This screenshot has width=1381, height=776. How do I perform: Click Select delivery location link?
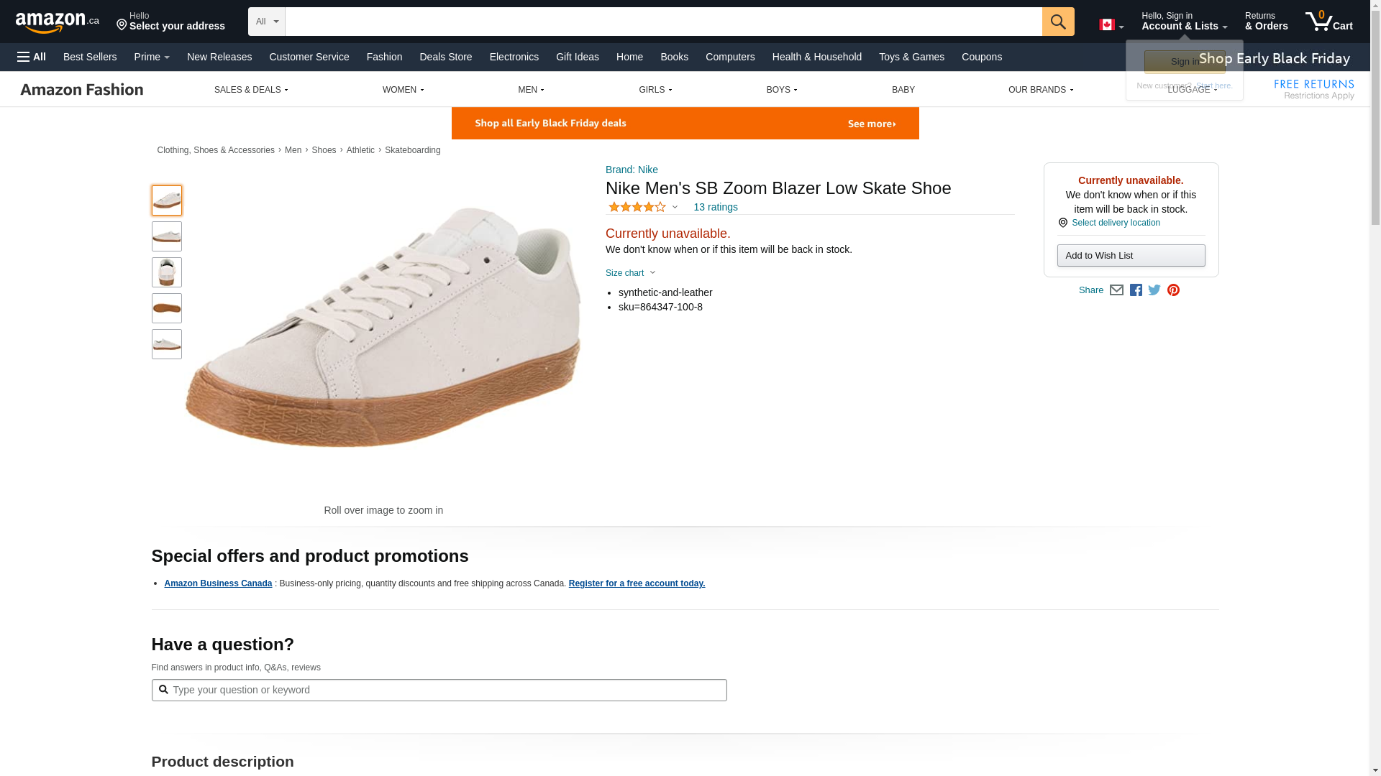[x=1116, y=223]
